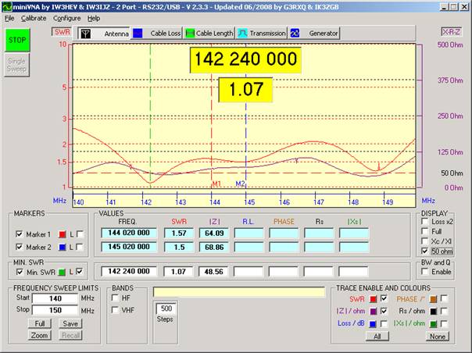Image resolution: width=472 pixels, height=353 pixels.
Task: Toggle the 50 ohm display option
Action: click(424, 251)
